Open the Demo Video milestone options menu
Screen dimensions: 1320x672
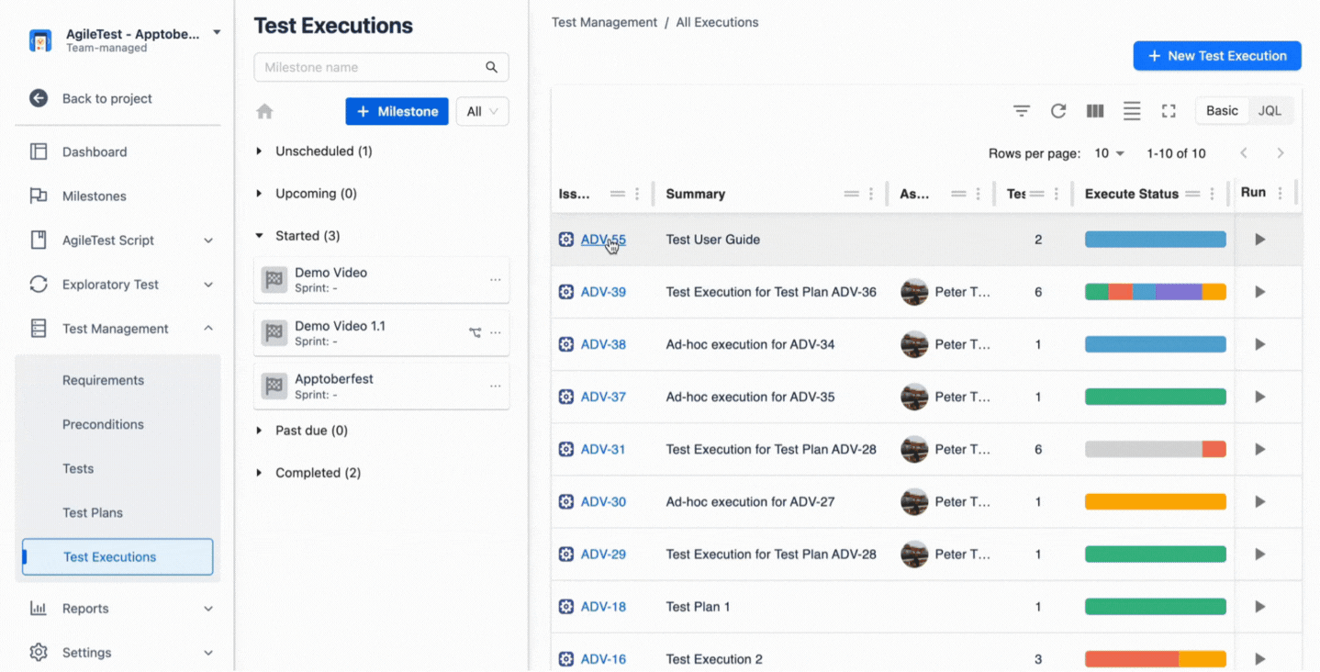pyautogui.click(x=496, y=279)
